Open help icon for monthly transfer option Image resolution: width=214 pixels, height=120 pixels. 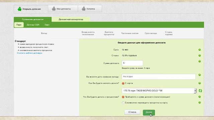click(200, 103)
